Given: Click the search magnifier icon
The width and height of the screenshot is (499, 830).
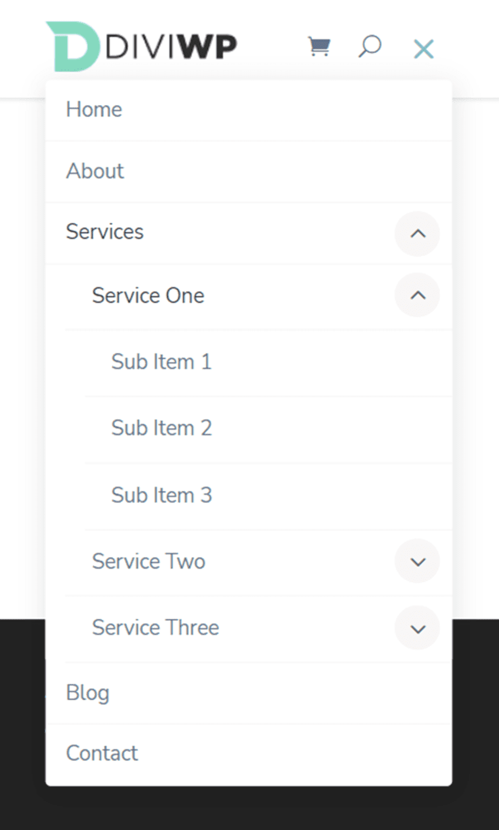Looking at the screenshot, I should pos(370,46).
